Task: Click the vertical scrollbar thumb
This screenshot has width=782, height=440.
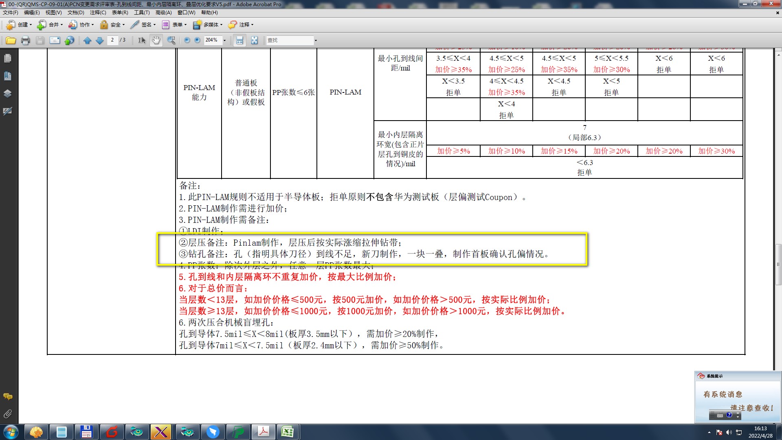Action: coord(778,264)
